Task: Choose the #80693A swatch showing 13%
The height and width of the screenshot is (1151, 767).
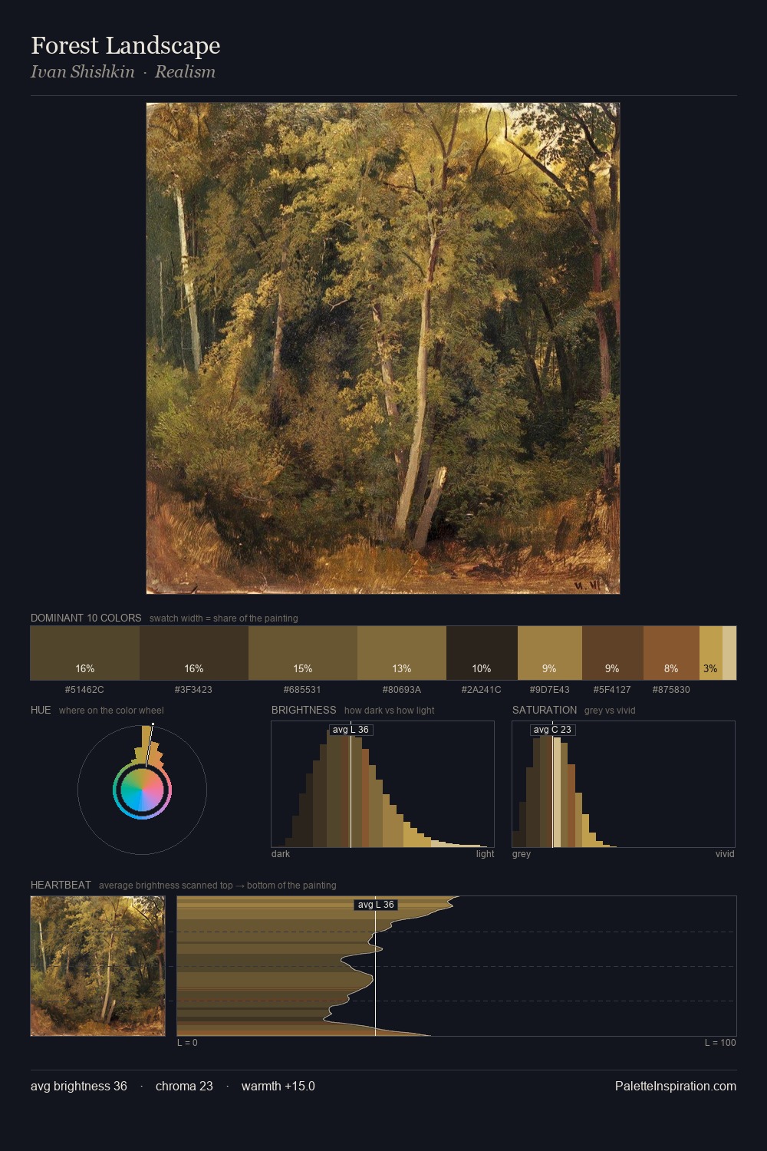Action: click(x=402, y=653)
